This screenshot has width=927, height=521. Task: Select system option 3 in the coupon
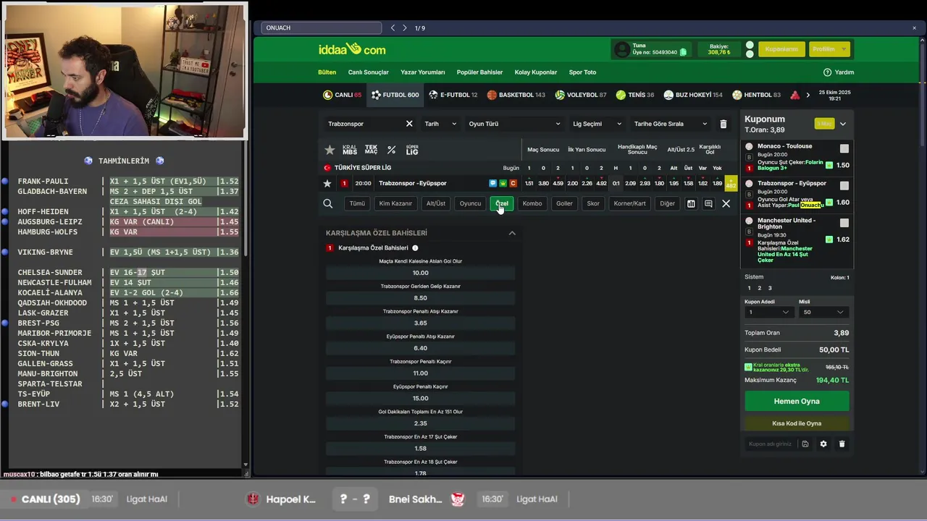click(x=770, y=288)
